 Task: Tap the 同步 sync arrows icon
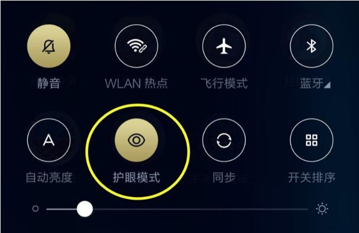(x=224, y=140)
